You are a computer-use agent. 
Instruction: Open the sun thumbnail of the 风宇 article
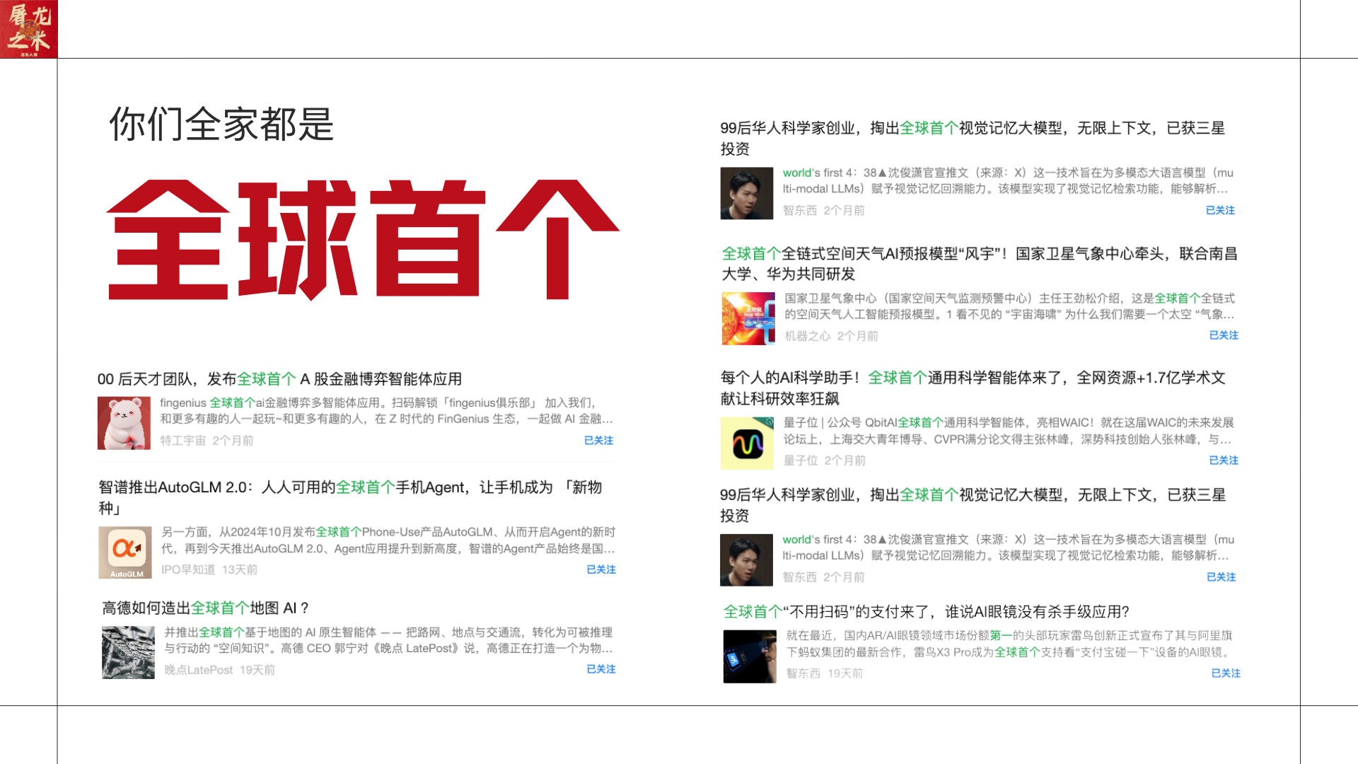[x=748, y=319]
